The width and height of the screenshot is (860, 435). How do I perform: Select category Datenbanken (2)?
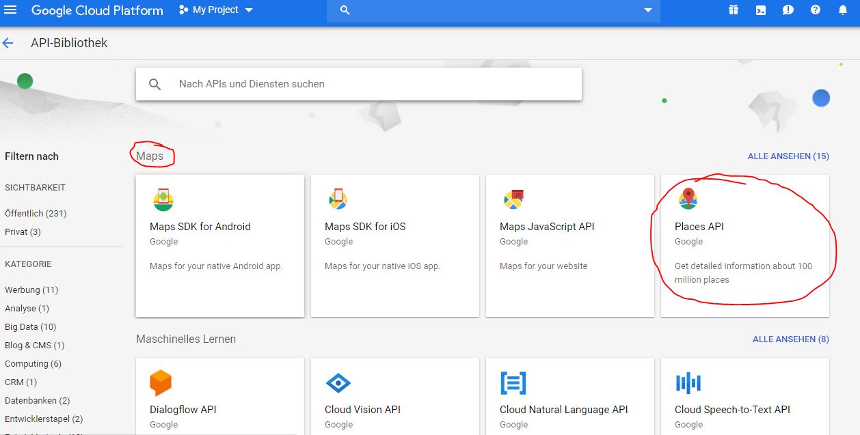[x=37, y=400]
